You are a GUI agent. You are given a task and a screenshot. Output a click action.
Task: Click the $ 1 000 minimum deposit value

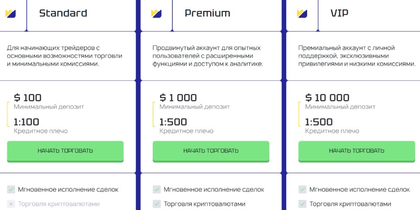click(x=178, y=98)
